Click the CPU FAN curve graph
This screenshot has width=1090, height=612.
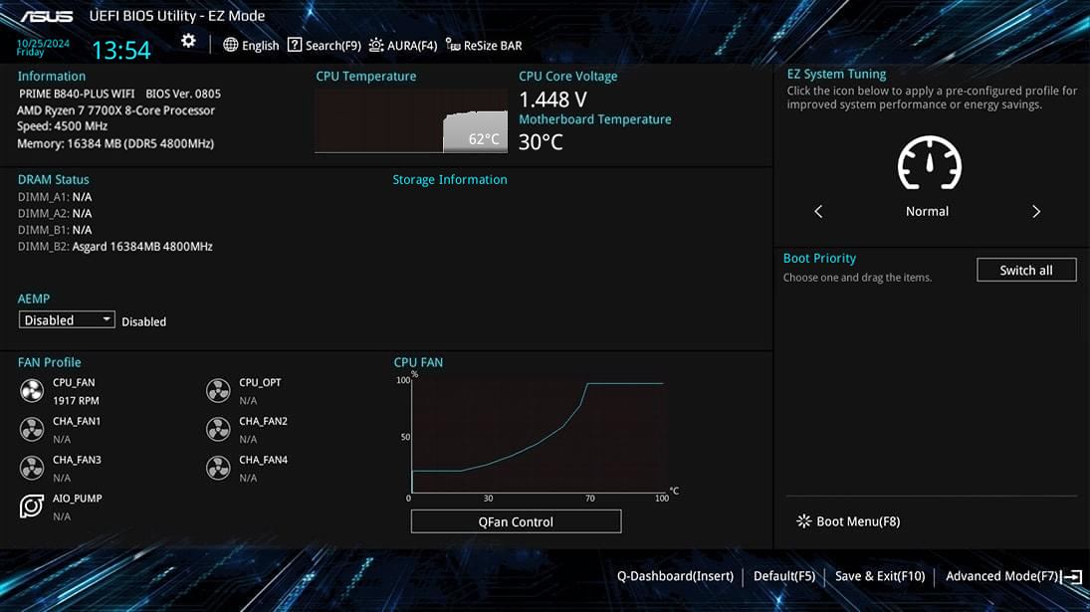(x=537, y=436)
